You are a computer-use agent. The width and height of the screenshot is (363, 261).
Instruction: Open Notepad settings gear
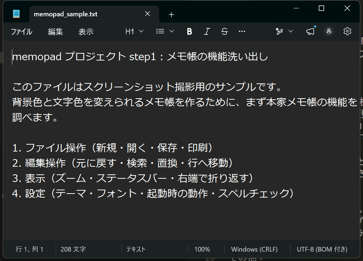tap(347, 31)
